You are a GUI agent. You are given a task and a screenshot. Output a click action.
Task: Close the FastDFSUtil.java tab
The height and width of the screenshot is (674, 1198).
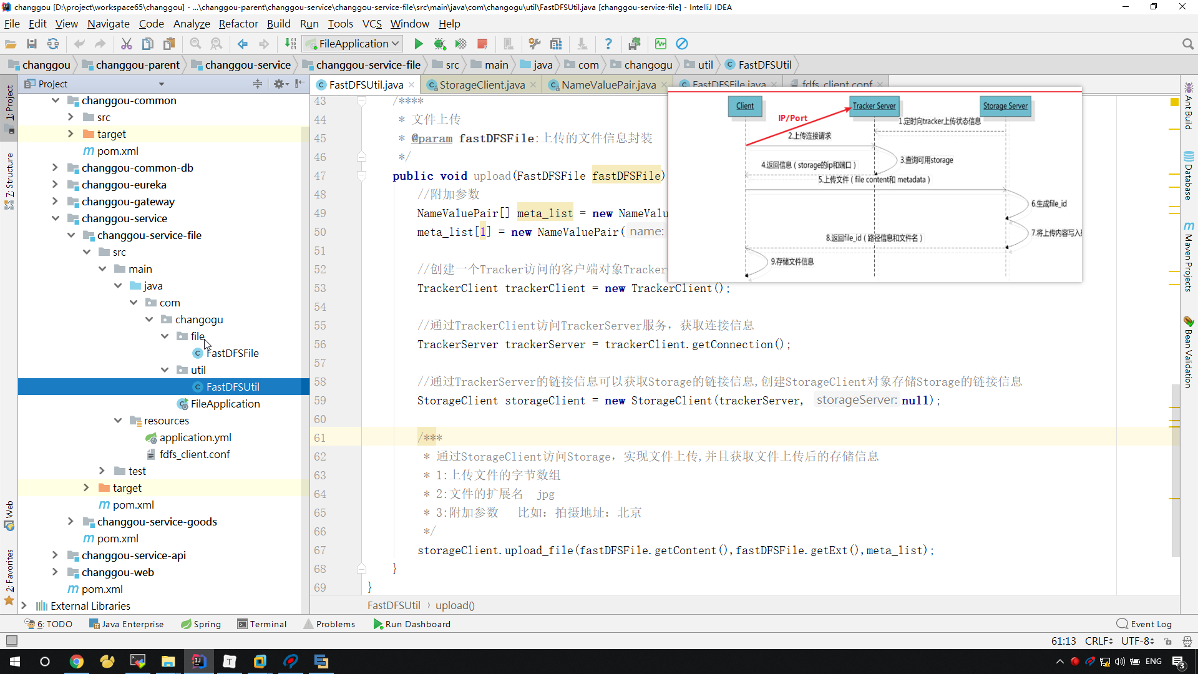412,85
